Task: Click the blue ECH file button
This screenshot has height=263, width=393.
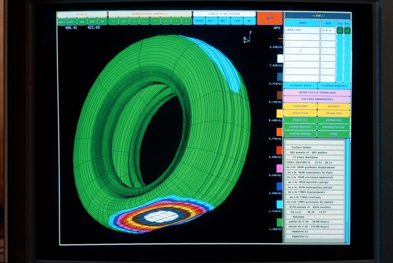Action: [x=236, y=21]
